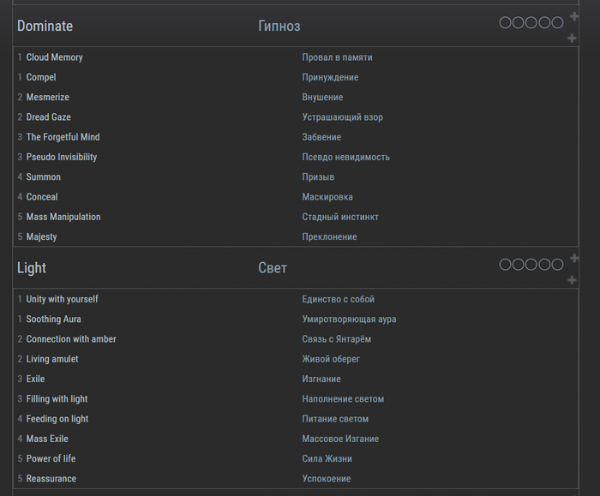Click the lower plus icon in Dominate header
Screen dimensions: 600x496
[x=572, y=39]
